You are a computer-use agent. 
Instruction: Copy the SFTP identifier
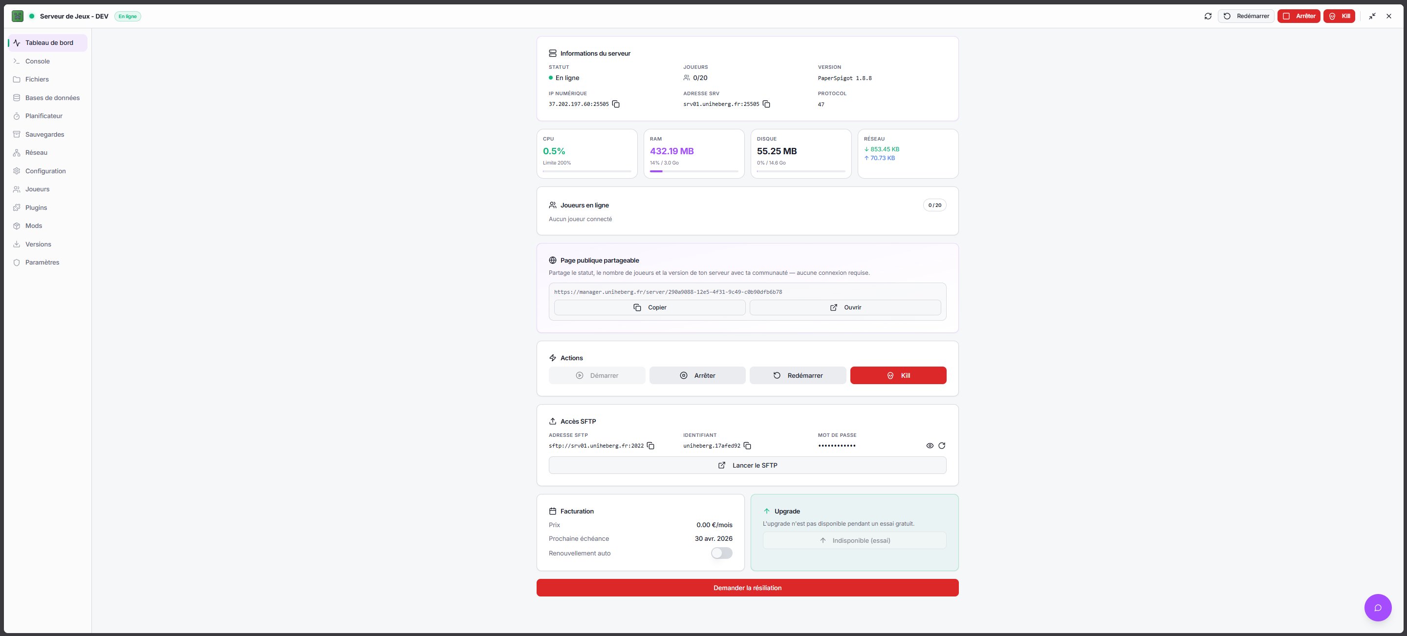[x=747, y=446]
